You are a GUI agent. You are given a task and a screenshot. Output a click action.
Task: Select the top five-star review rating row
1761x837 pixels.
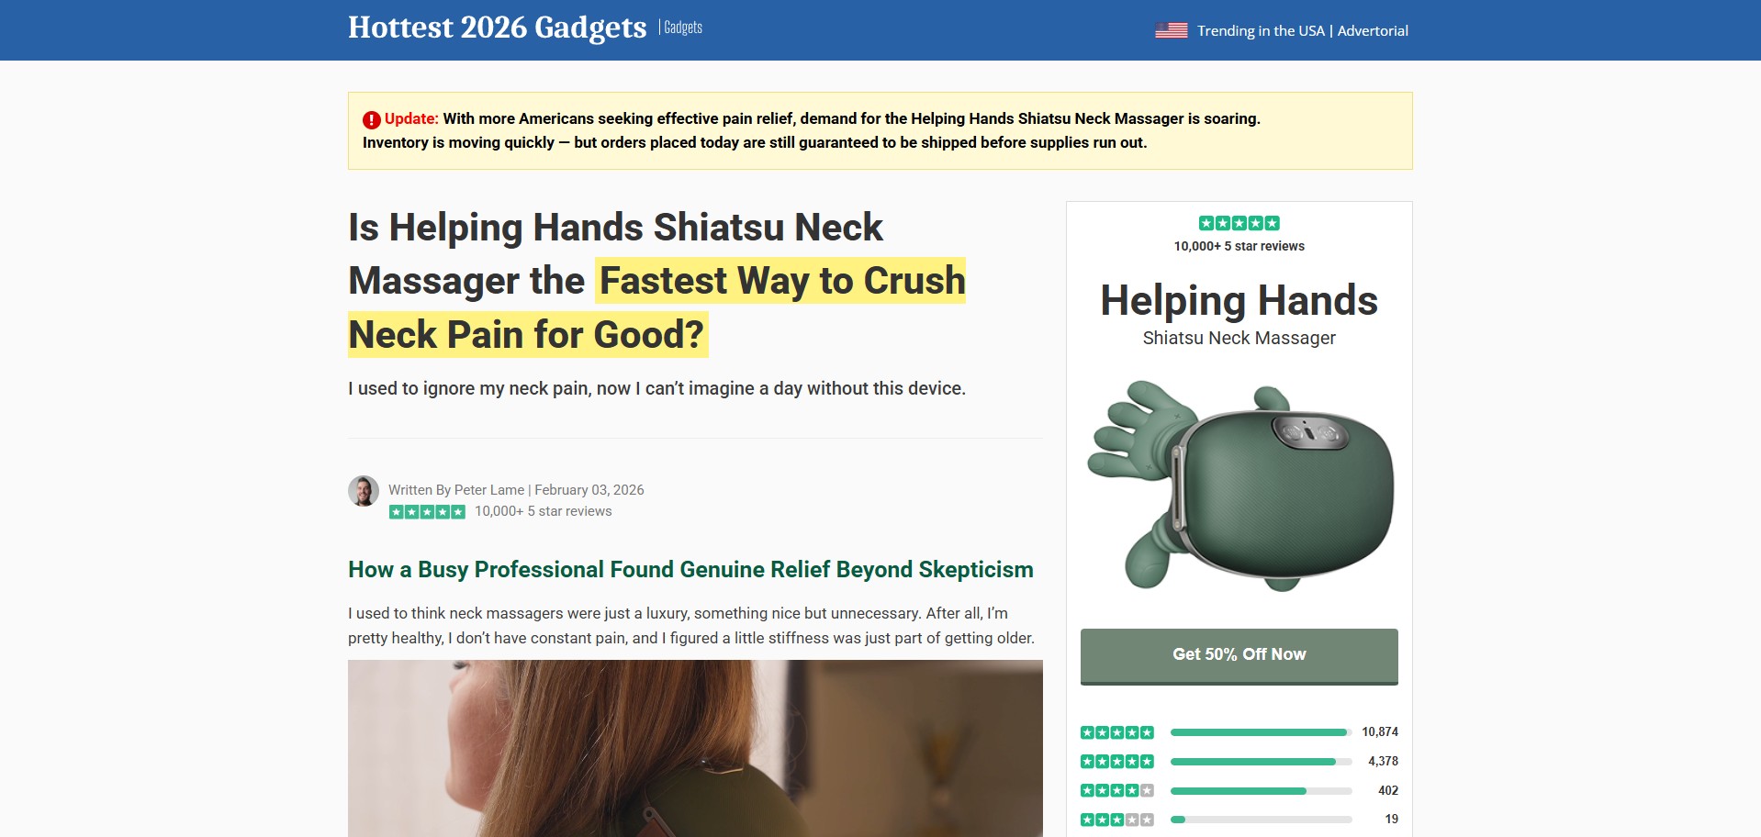(x=1239, y=732)
